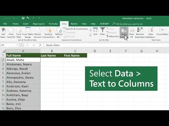Screen dimensions: 169x126
Task: Expand the Undo history dropdown arrow
Action: [30, 18]
